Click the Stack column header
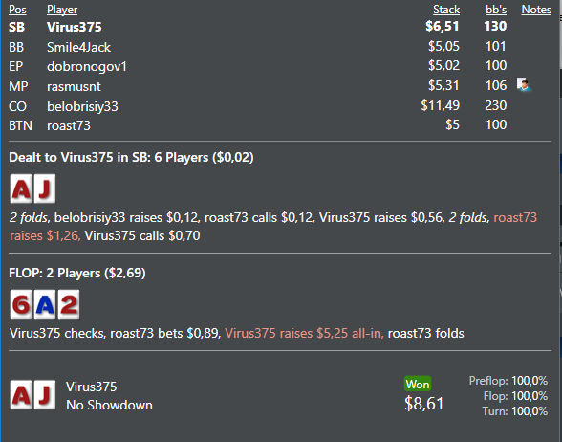The width and height of the screenshot is (562, 442). coord(446,10)
